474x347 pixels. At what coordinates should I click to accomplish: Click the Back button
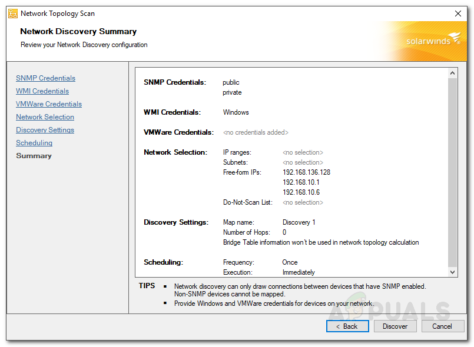[347, 326]
